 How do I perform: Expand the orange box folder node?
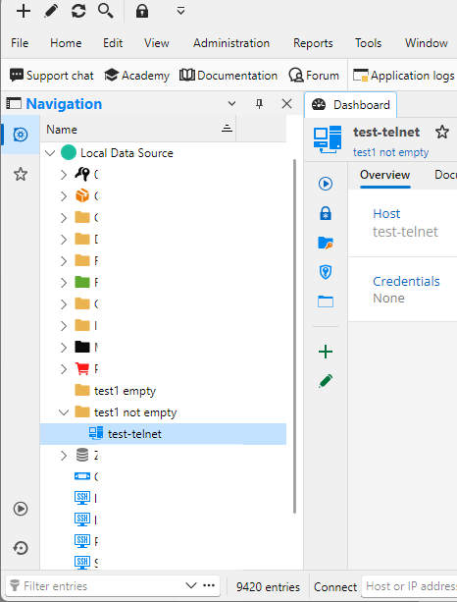tap(64, 196)
